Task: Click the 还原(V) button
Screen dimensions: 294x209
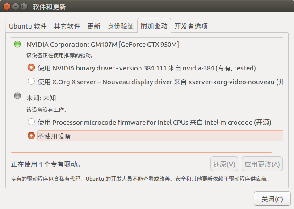Action: tap(224, 164)
